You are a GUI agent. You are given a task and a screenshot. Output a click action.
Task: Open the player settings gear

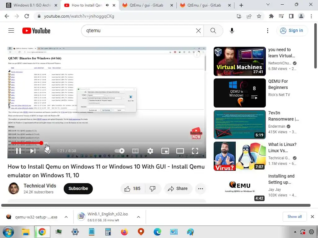[x=150, y=151]
